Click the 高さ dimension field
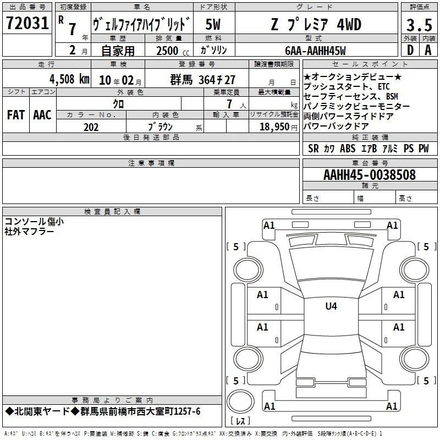The width and height of the screenshot is (440, 440). [x=416, y=198]
